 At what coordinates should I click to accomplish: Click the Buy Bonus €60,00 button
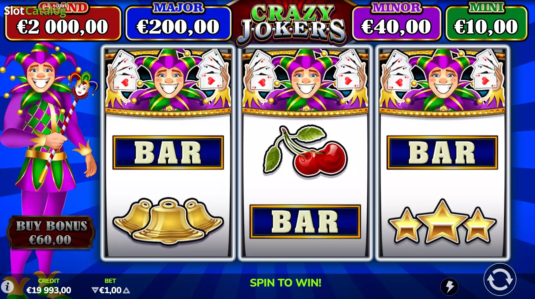pyautogui.click(x=51, y=233)
